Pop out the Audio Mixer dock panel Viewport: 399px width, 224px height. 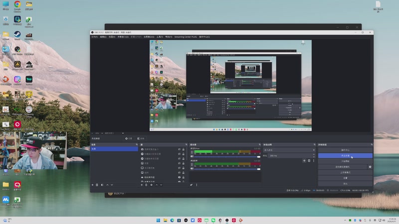[x=260, y=144]
